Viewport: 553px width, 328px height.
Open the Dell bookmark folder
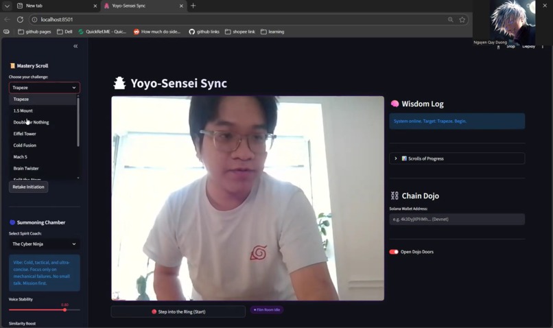tap(64, 32)
